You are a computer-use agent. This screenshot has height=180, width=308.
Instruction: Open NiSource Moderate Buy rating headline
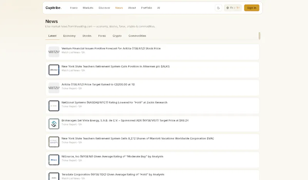pos(112,156)
